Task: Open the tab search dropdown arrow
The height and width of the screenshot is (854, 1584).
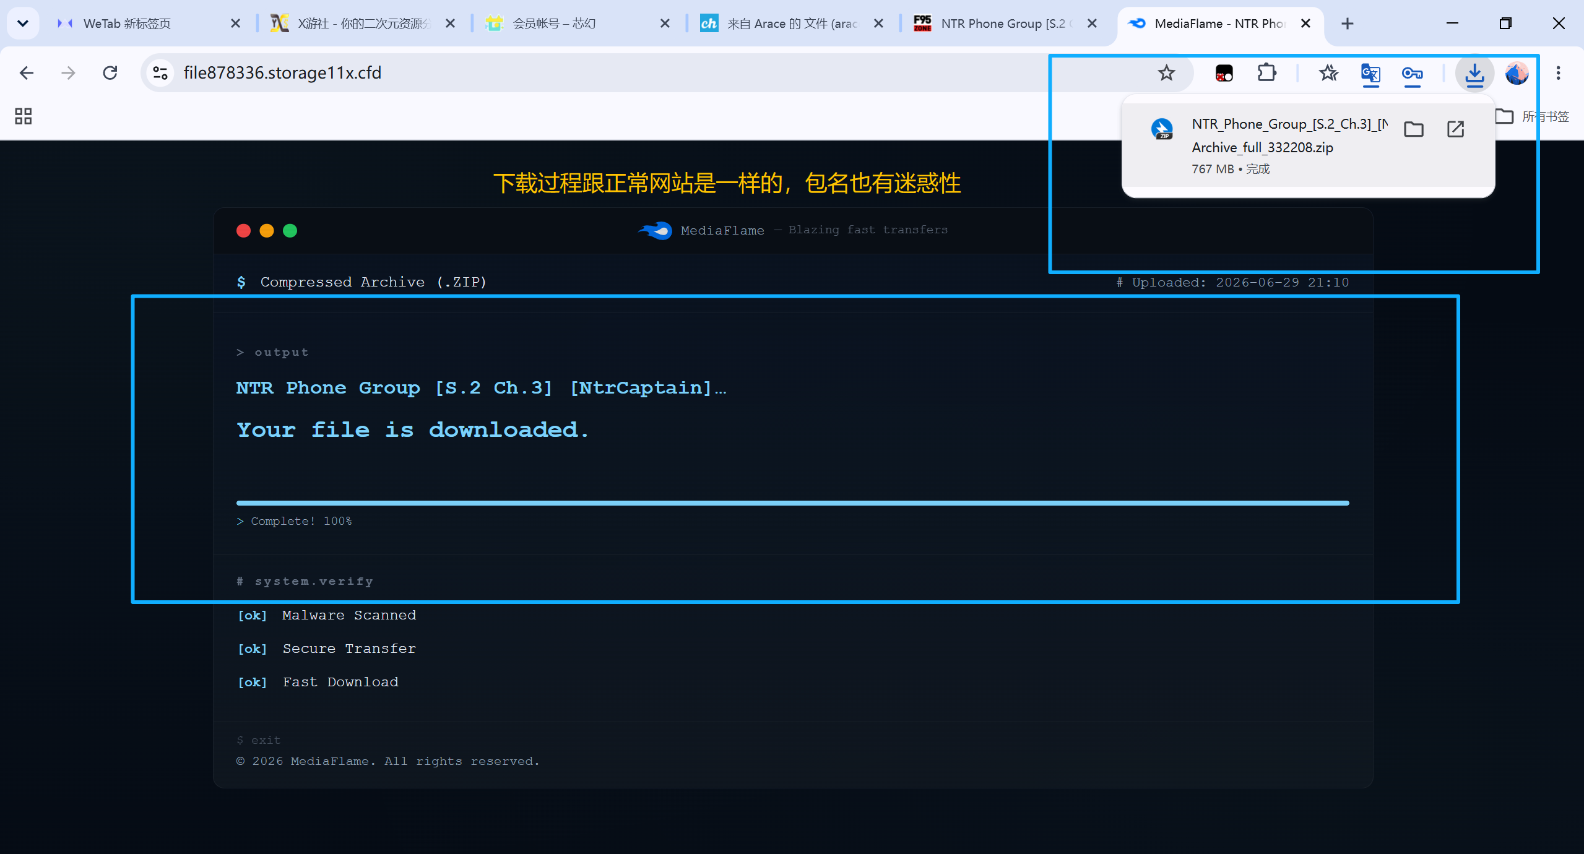Action: (x=23, y=24)
